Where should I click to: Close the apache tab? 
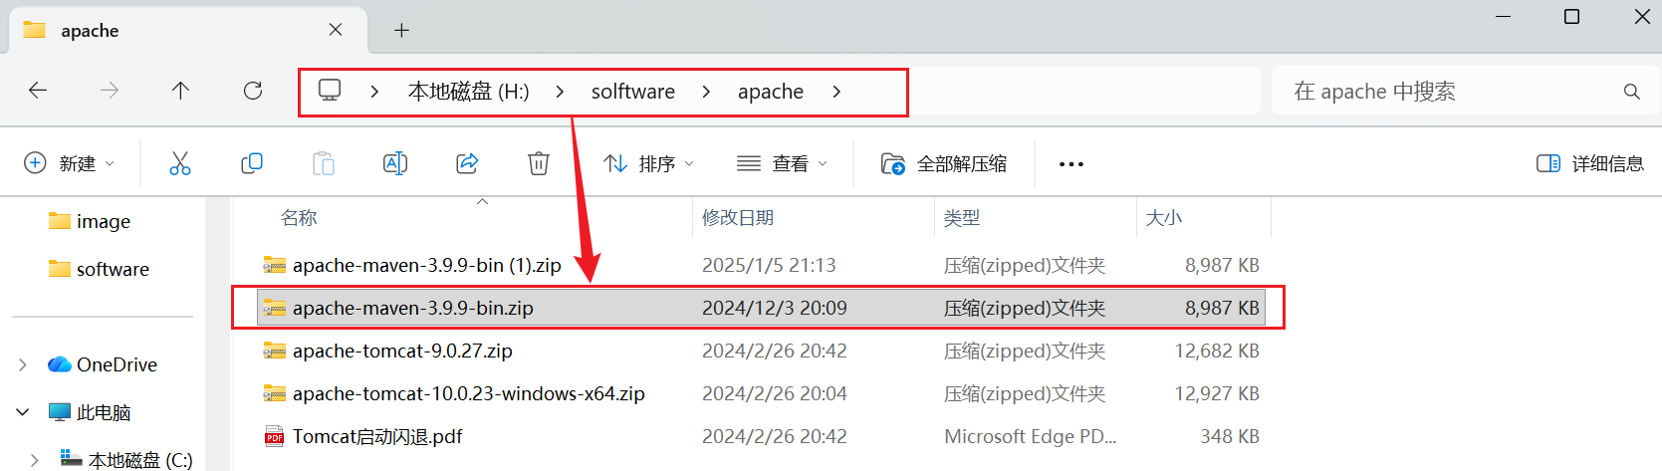(x=336, y=30)
